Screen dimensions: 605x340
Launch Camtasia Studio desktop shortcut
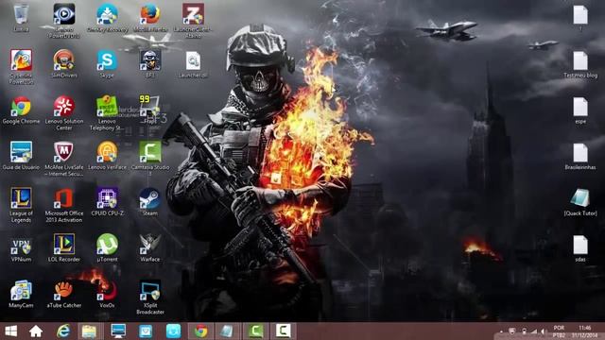point(150,160)
